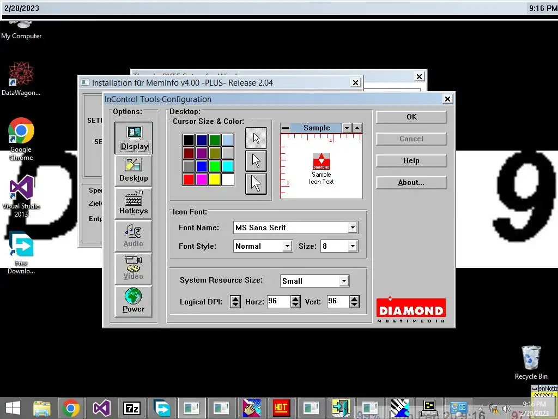Image resolution: width=558 pixels, height=419 pixels.
Task: Click the Diamond sample icon in preview
Action: [x=322, y=161]
